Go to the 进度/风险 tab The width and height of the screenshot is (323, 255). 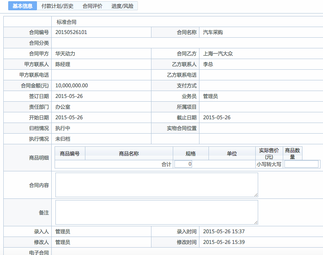point(122,6)
